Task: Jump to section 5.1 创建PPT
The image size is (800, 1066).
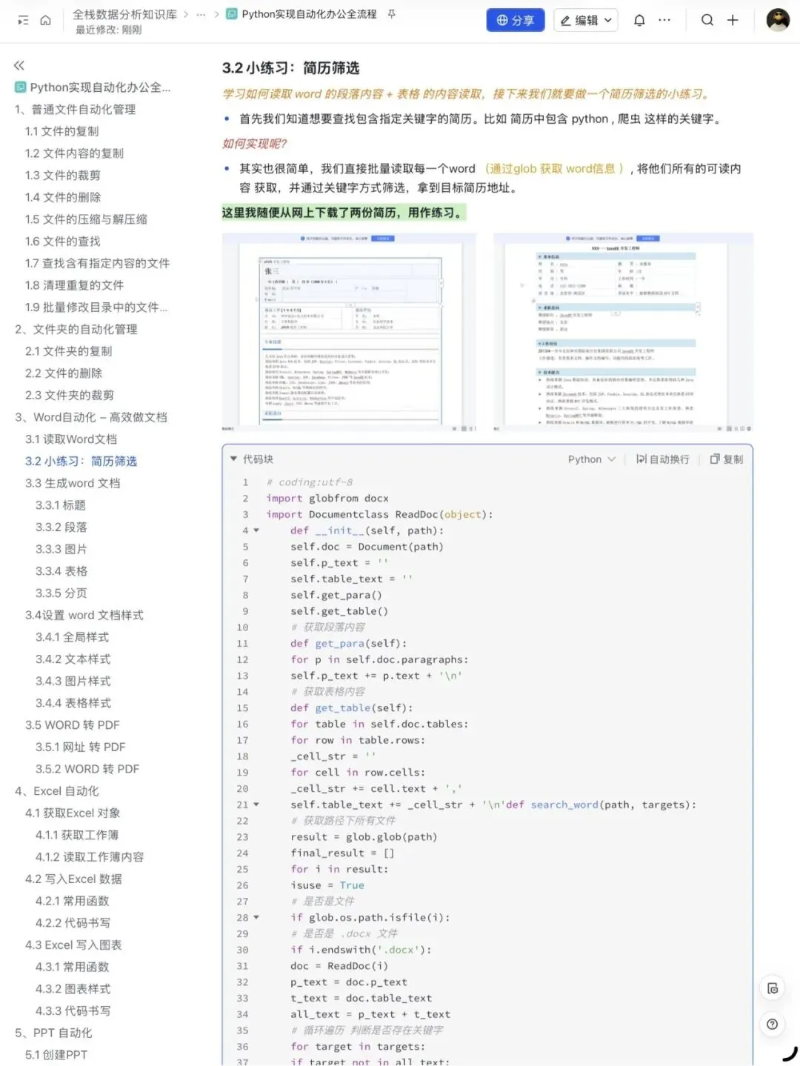Action: coord(56,1055)
